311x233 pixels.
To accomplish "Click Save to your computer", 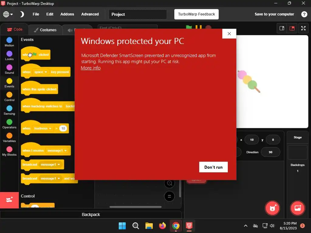I will pyautogui.click(x=274, y=14).
